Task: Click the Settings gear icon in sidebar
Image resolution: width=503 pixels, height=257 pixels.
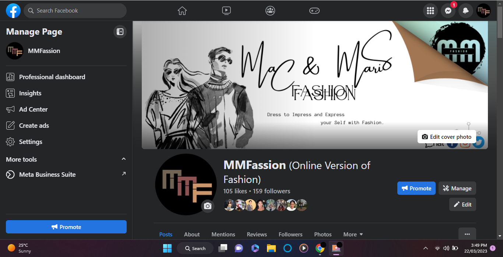Action: pyautogui.click(x=10, y=142)
